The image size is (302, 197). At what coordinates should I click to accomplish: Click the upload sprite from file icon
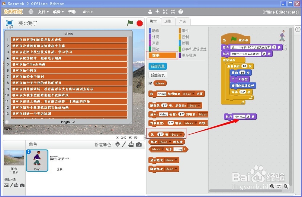tap(131, 145)
